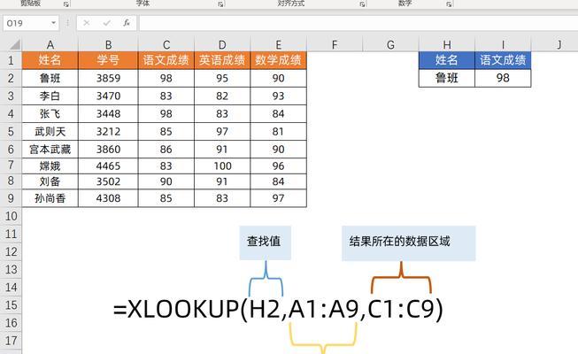This screenshot has height=354, width=578.
Task: Select row 1 header
Action: click(x=11, y=60)
